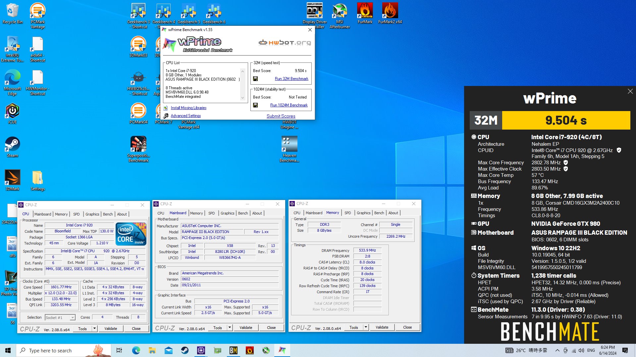Image resolution: width=636 pixels, height=357 pixels.
Task: Click Tools button in CPU-Z Memory window
Action: pos(353,327)
